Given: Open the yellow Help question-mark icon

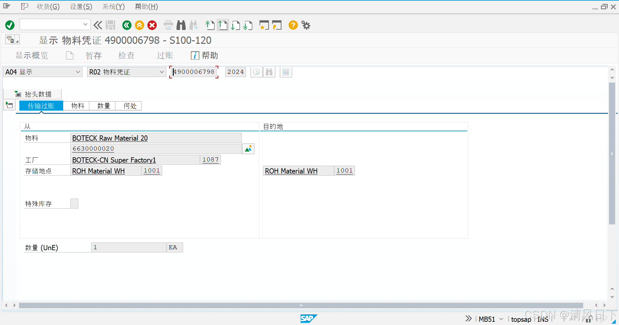Looking at the screenshot, I should click(293, 25).
